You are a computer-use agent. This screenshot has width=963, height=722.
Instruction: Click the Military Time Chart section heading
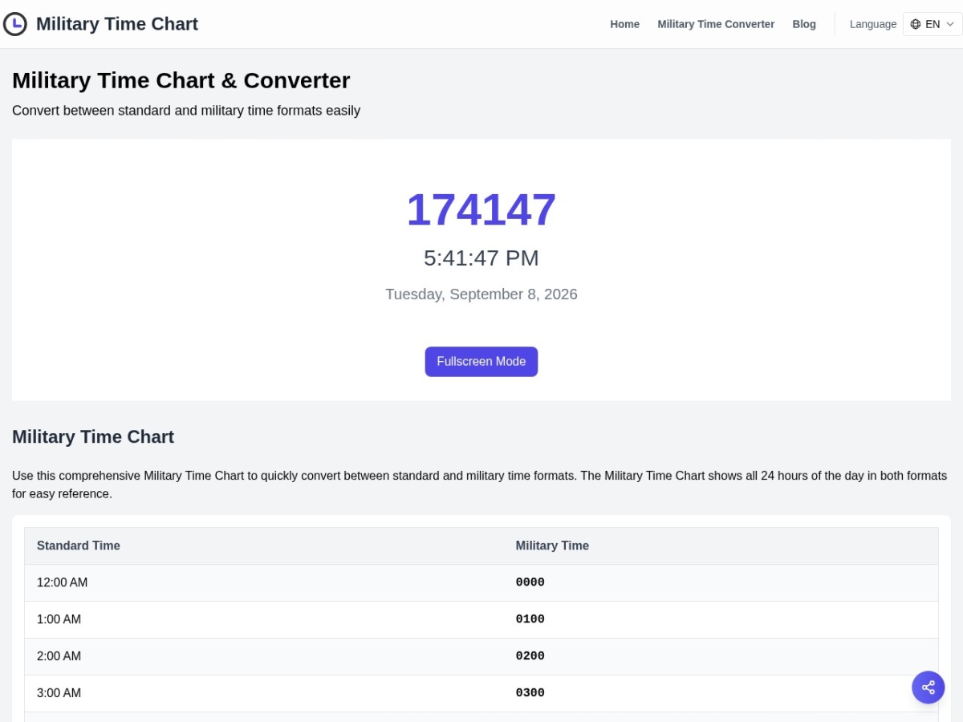coord(93,437)
